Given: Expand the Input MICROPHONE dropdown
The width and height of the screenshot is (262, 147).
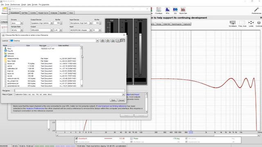Looking at the screenshot, I should (x=91, y=30).
